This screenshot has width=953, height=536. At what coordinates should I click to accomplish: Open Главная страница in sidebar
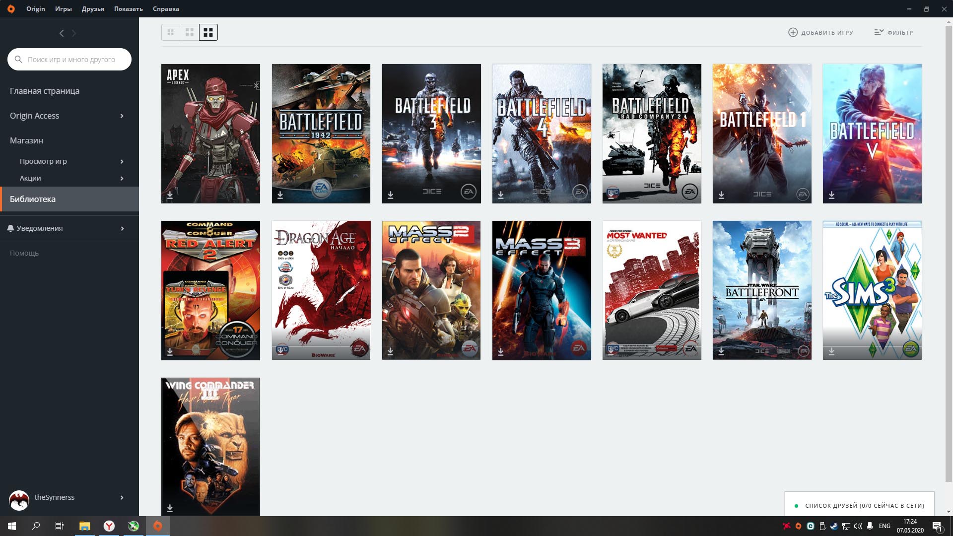[45, 91]
